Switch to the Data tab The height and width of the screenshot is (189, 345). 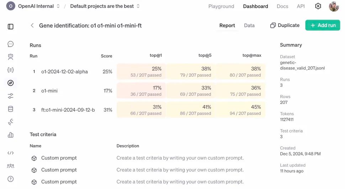[249, 26]
